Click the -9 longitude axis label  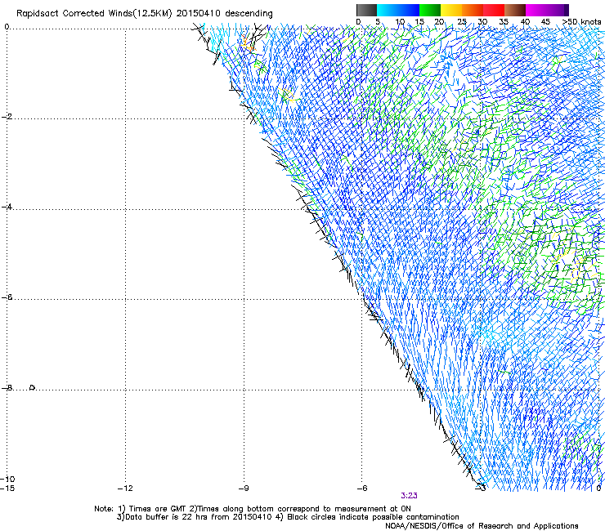coord(244,489)
